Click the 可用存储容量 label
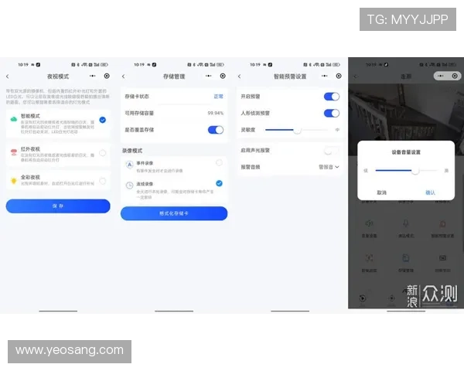This screenshot has width=464, height=371. pos(139,113)
